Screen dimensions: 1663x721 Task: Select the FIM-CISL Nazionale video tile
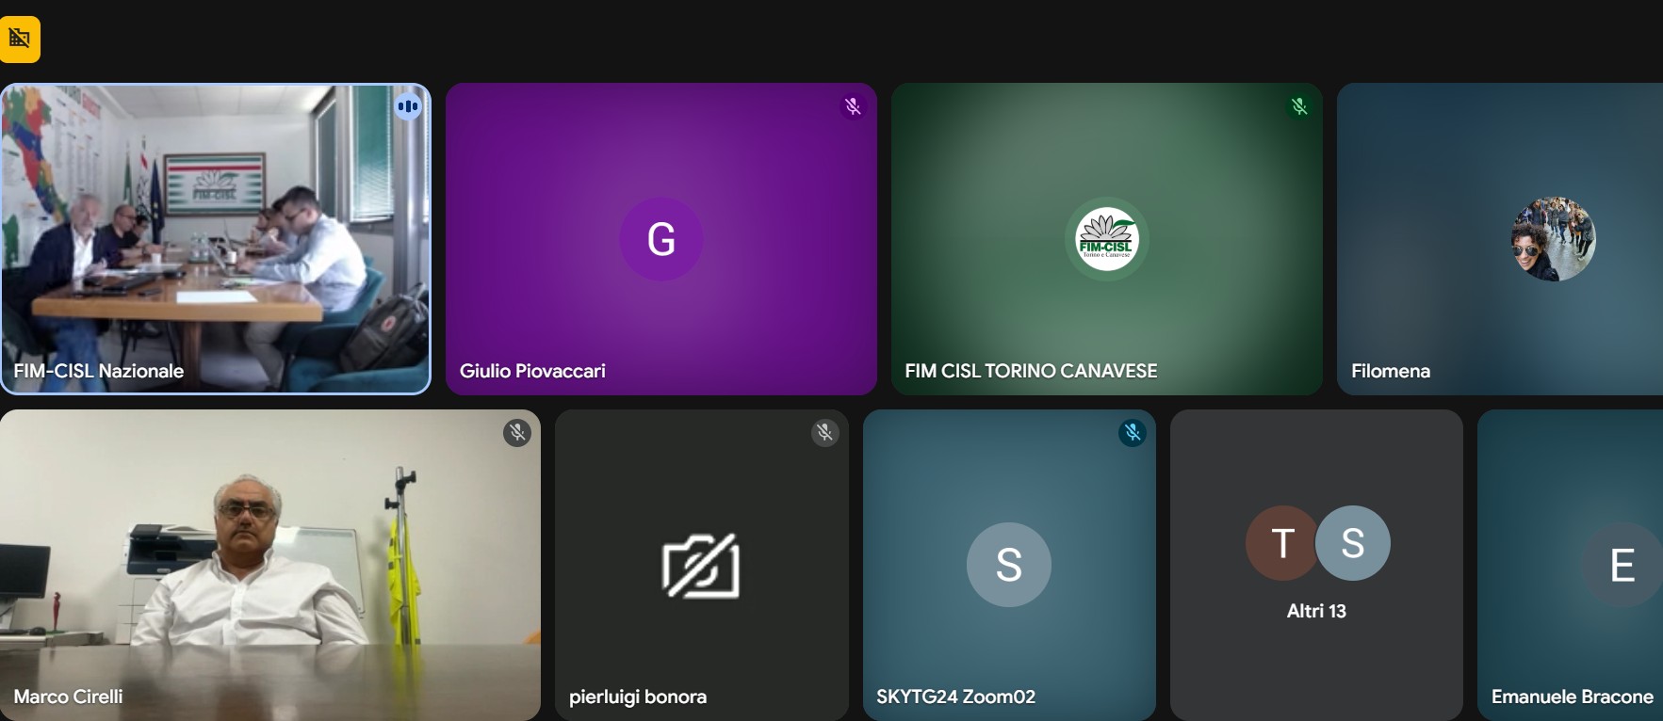coord(215,239)
